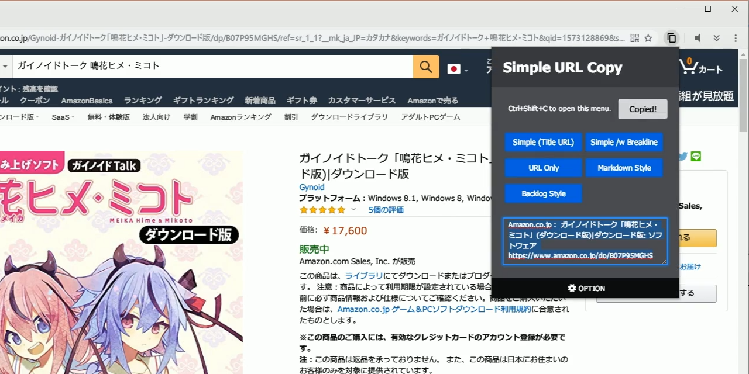Open the 5個の評価 reviews link
Image resolution: width=749 pixels, height=374 pixels.
click(386, 210)
